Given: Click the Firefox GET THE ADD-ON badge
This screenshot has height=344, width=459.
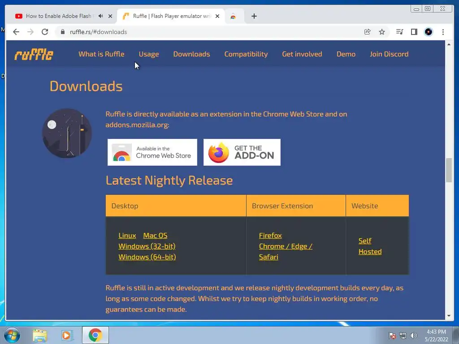Looking at the screenshot, I should click(x=242, y=152).
